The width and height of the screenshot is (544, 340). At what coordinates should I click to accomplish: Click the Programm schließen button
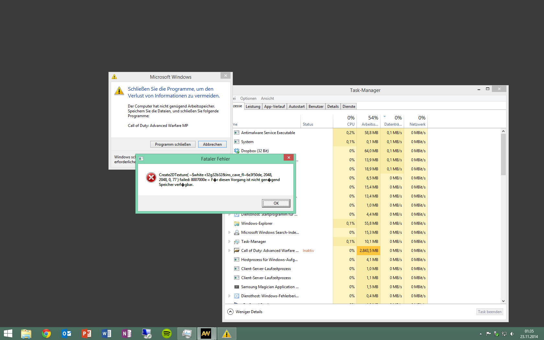(173, 144)
